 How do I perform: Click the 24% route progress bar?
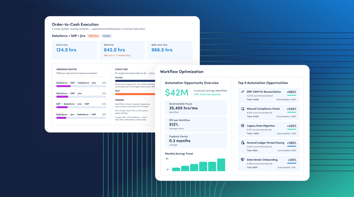click(81, 97)
